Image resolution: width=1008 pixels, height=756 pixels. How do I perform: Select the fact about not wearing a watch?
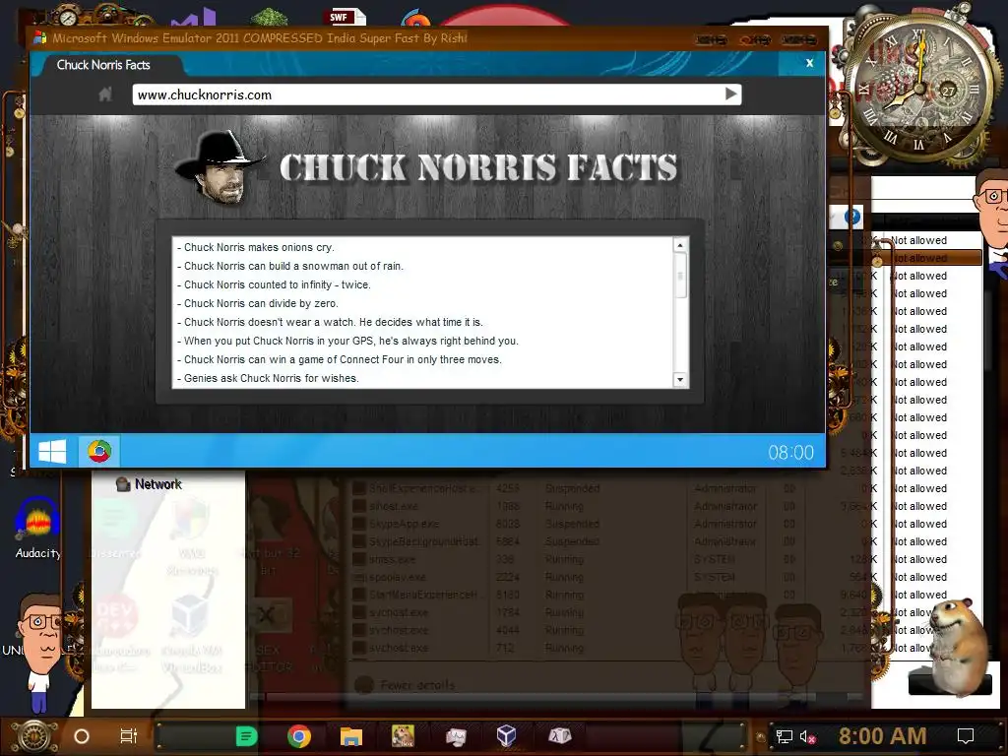click(330, 322)
